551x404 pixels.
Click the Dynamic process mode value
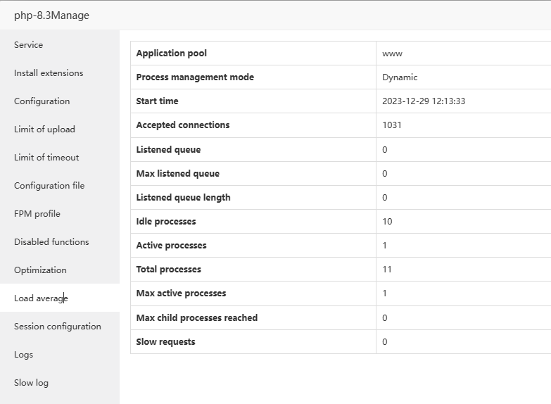pos(400,77)
